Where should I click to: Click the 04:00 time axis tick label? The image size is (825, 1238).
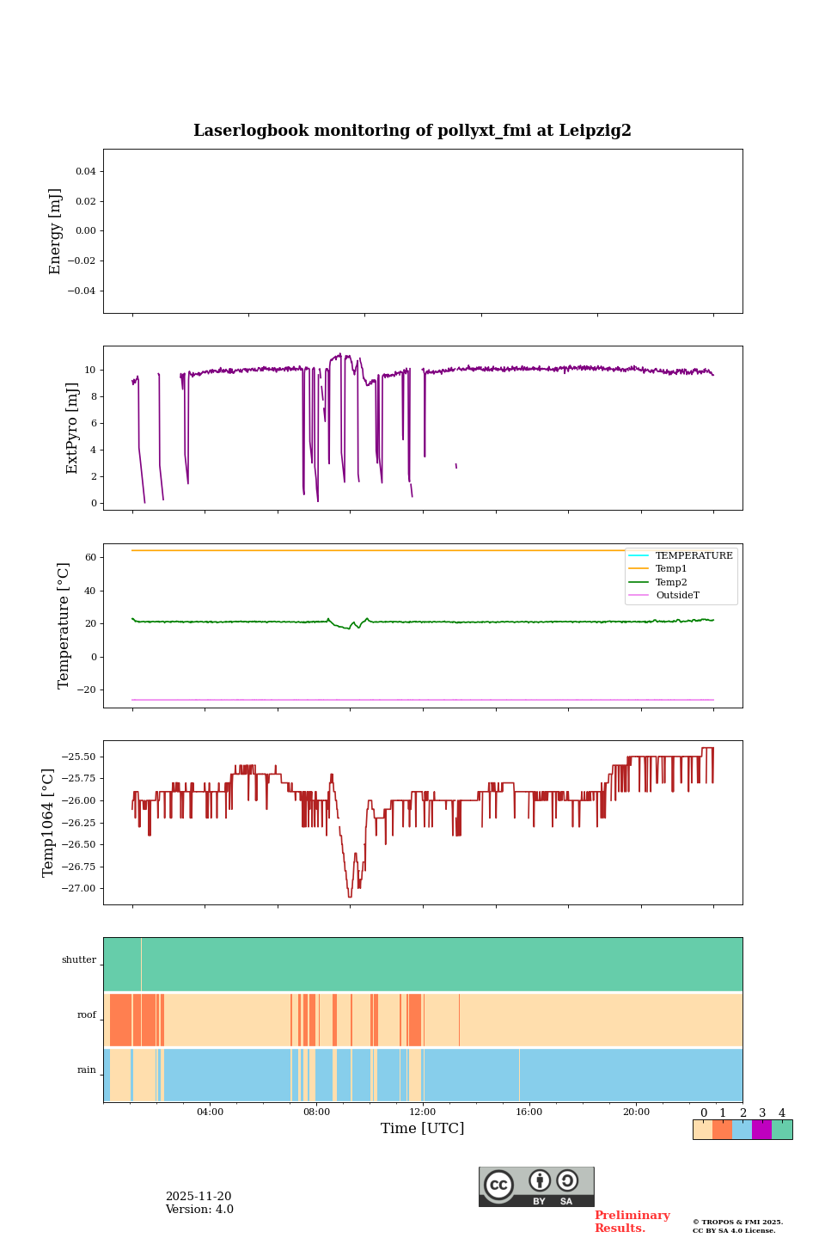[210, 1112]
